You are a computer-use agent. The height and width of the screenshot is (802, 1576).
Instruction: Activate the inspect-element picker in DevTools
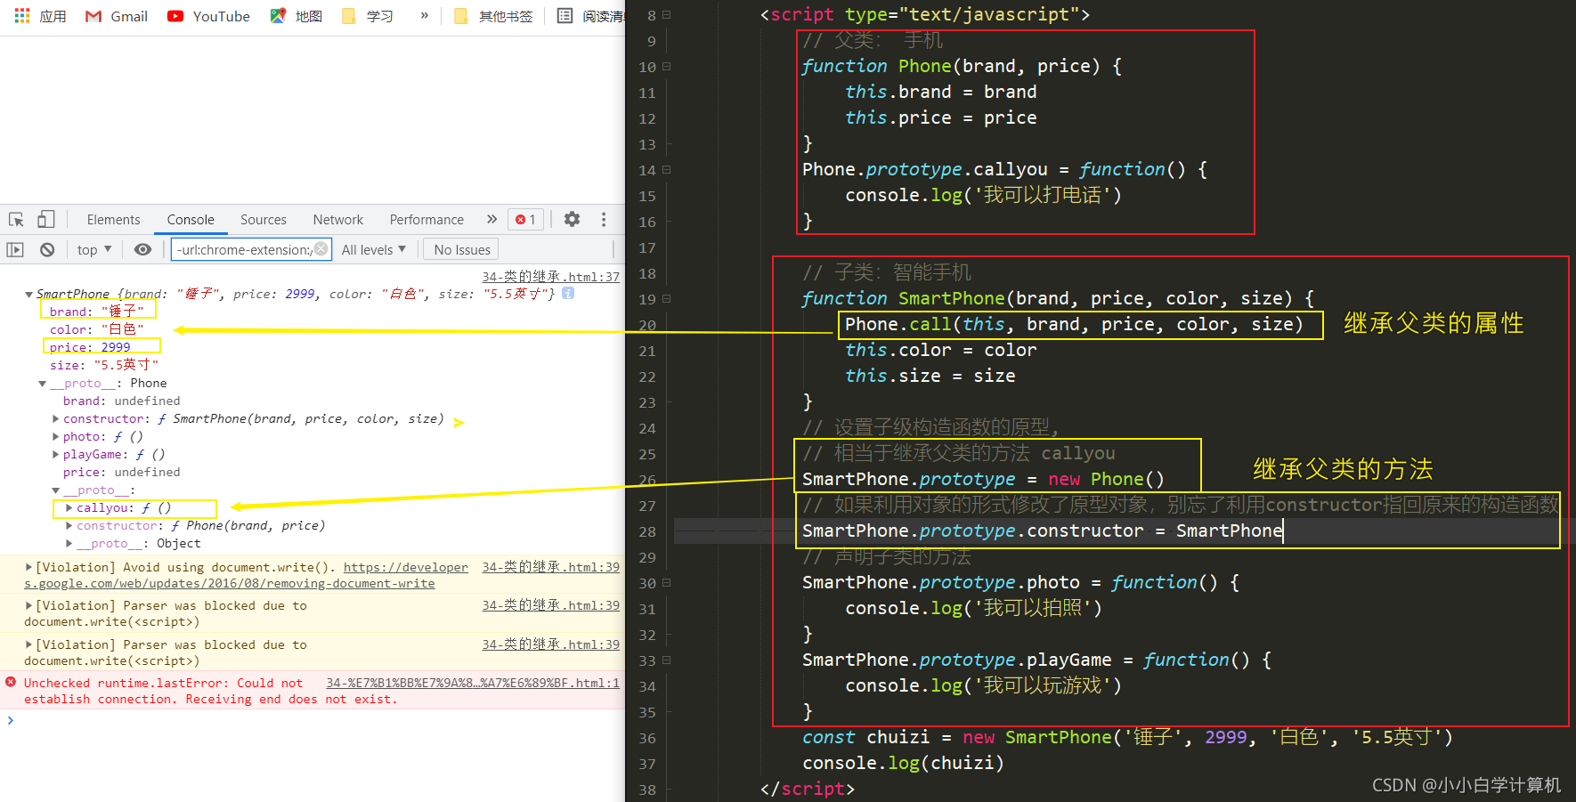(16, 219)
